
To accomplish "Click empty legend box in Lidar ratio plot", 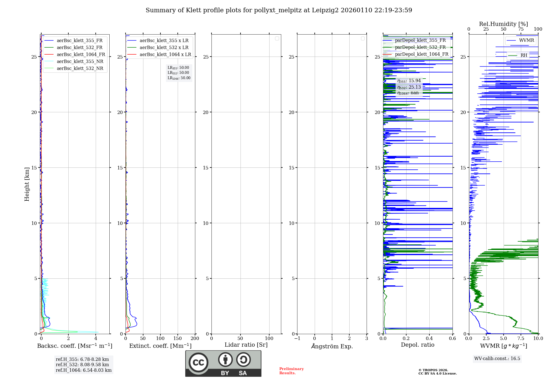I will (x=277, y=38).
